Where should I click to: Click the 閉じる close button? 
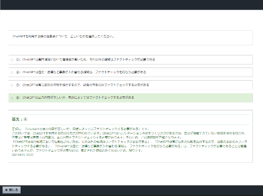[x=12, y=190]
